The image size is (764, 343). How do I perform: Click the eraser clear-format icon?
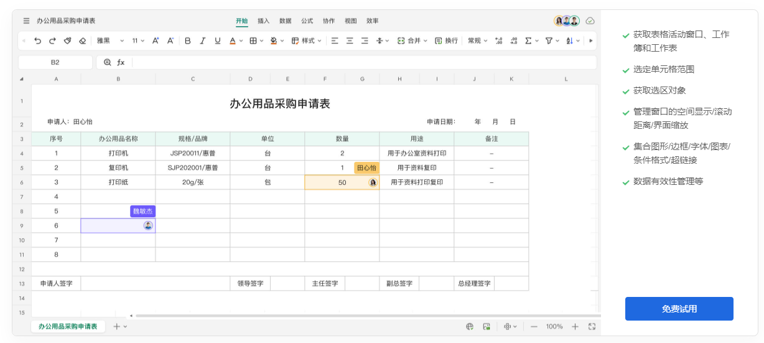point(82,40)
